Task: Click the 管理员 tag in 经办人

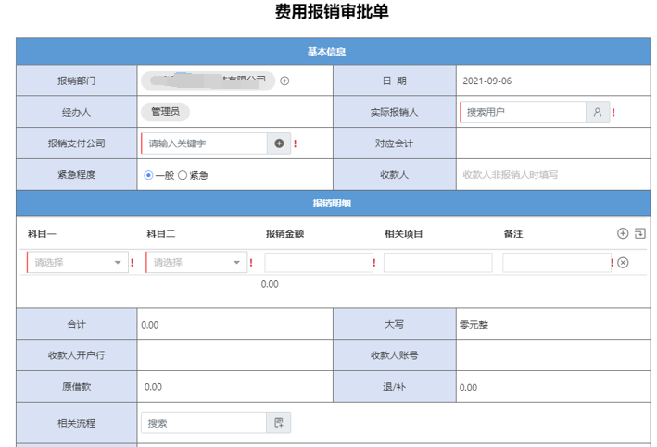Action: [165, 112]
